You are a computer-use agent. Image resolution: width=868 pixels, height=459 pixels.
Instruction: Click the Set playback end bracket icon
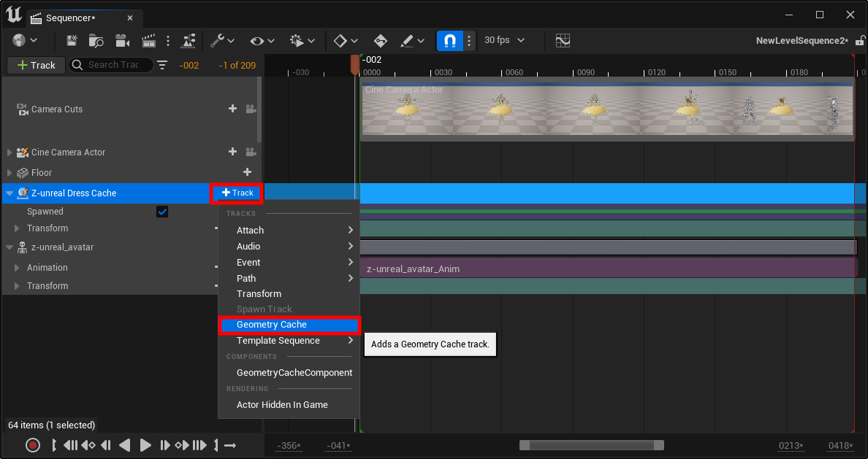coord(216,445)
